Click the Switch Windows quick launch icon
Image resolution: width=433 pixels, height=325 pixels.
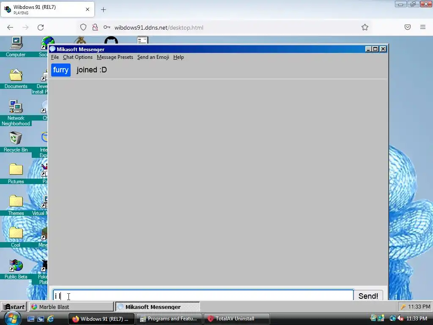pyautogui.click(x=41, y=319)
